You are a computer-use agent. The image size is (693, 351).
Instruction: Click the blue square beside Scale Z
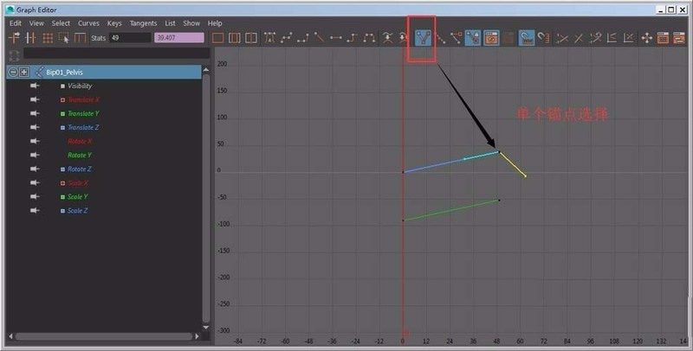tap(62, 211)
